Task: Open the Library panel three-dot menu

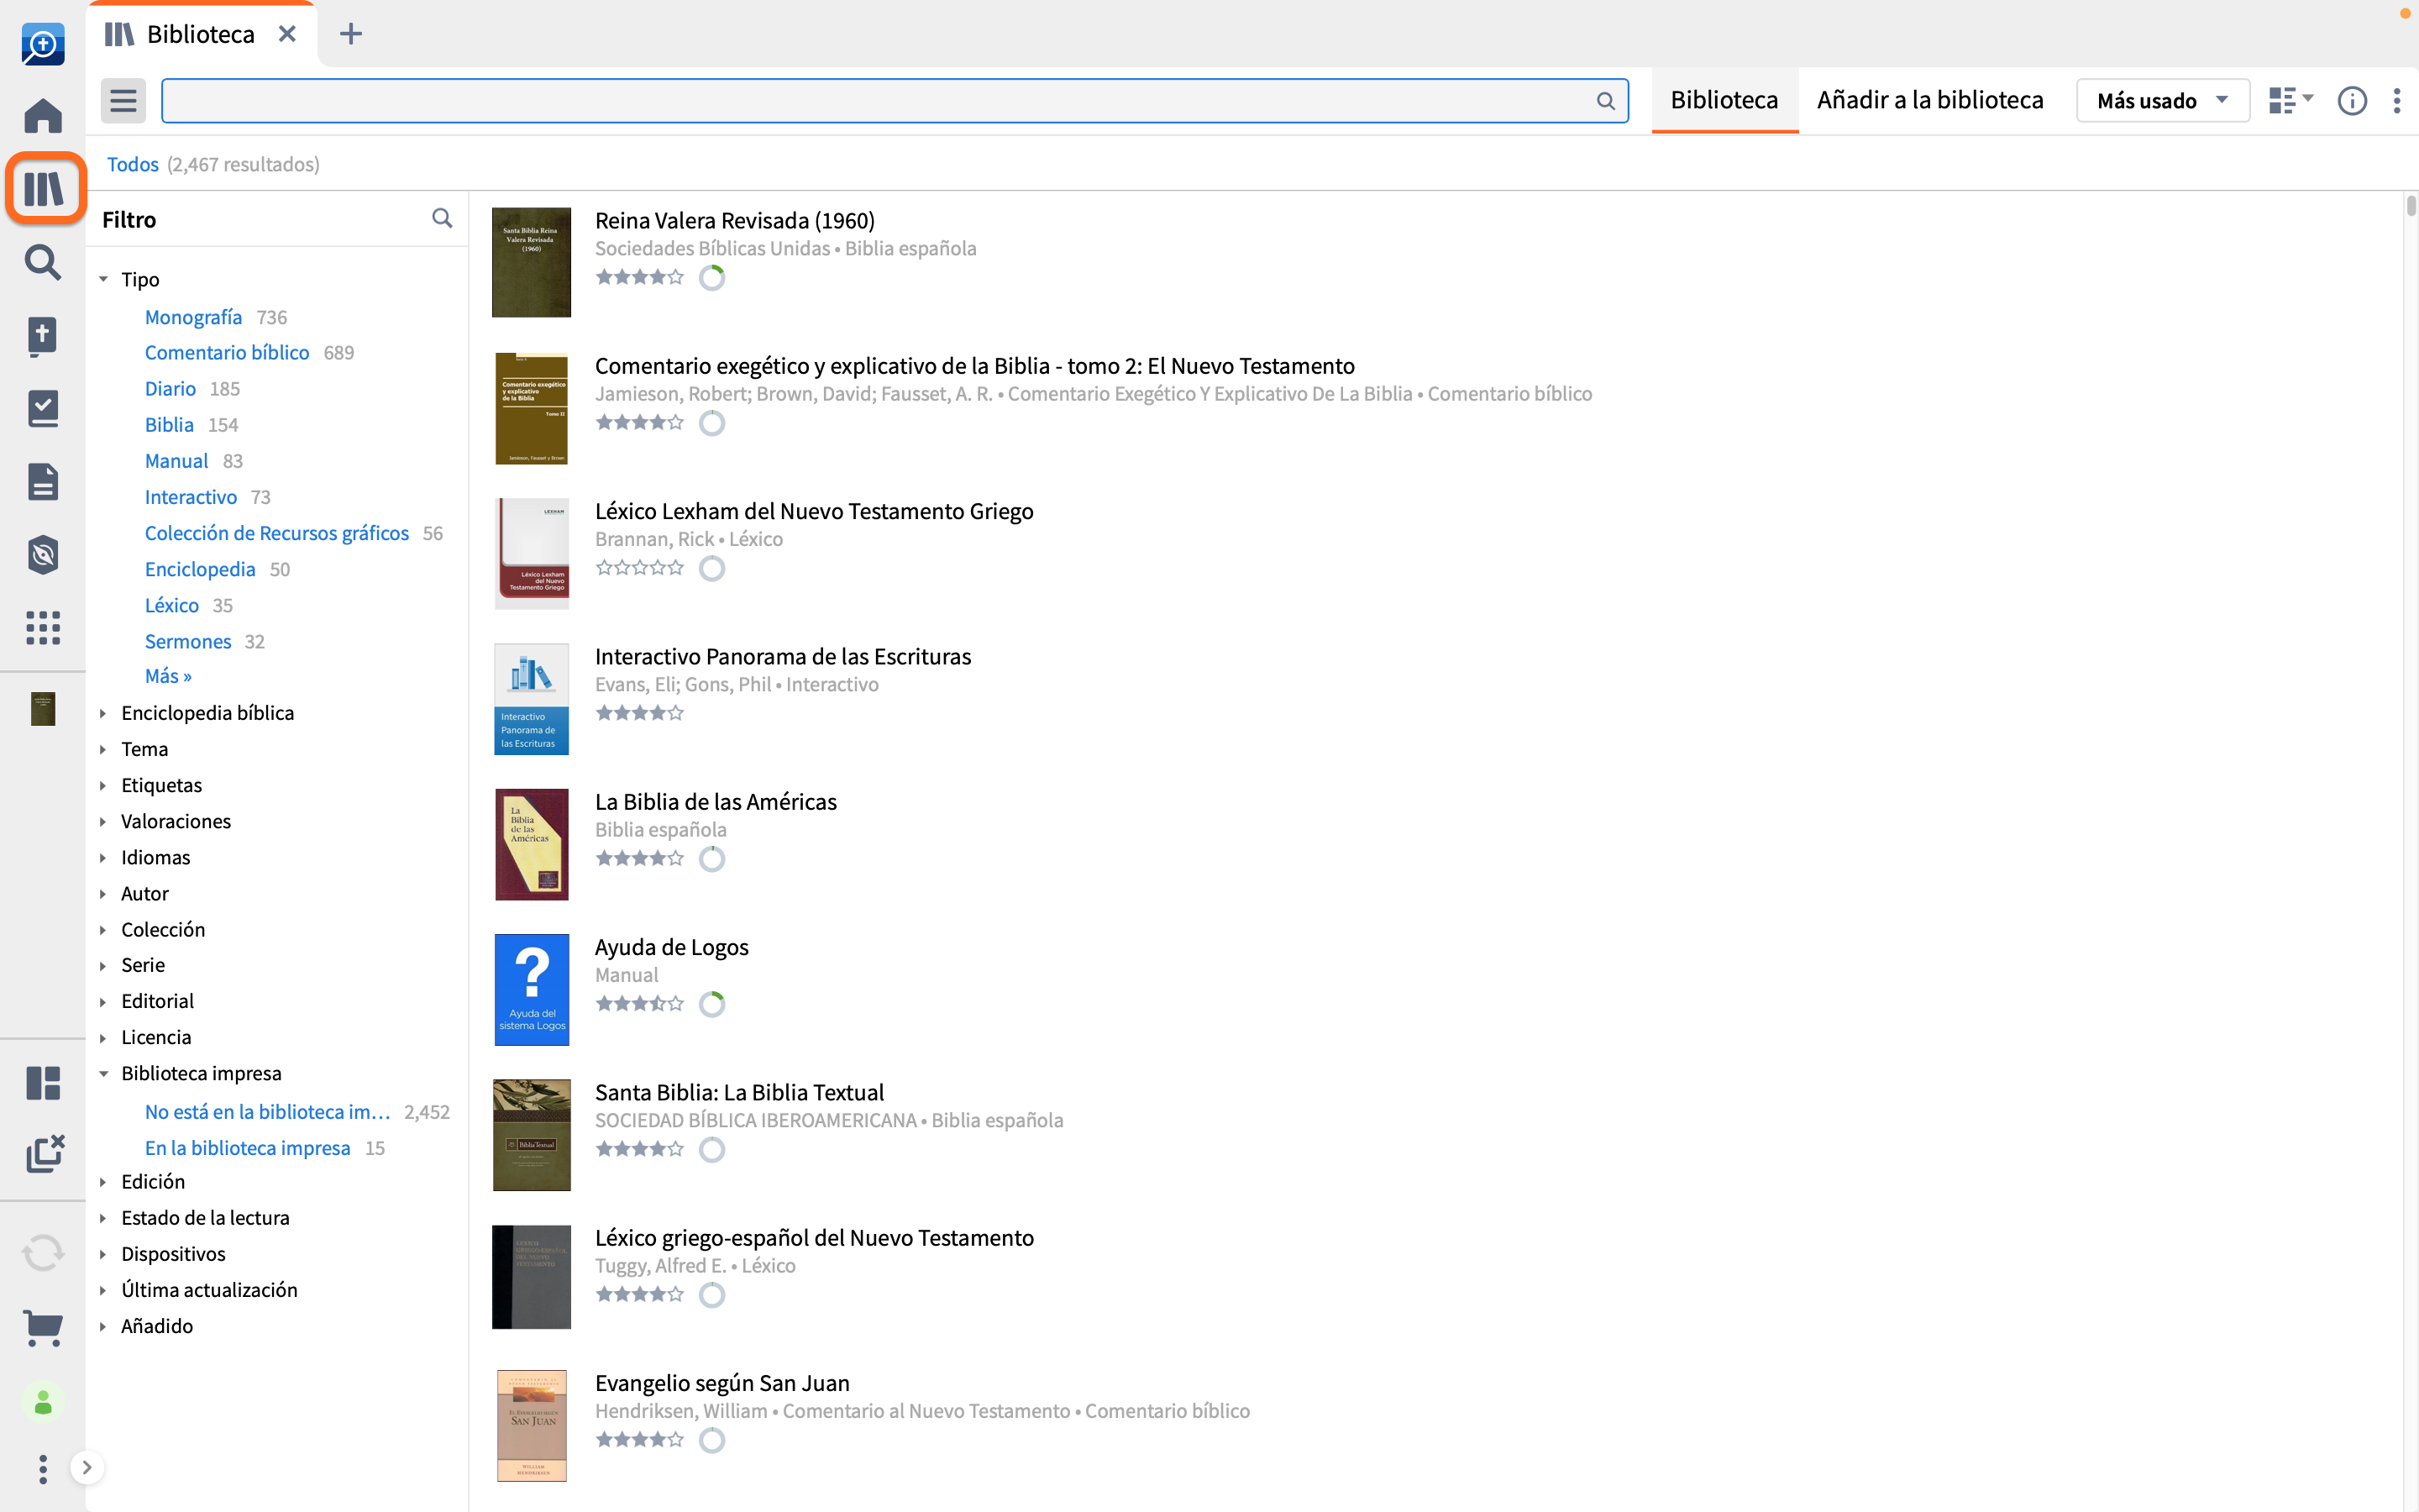Action: (2397, 100)
